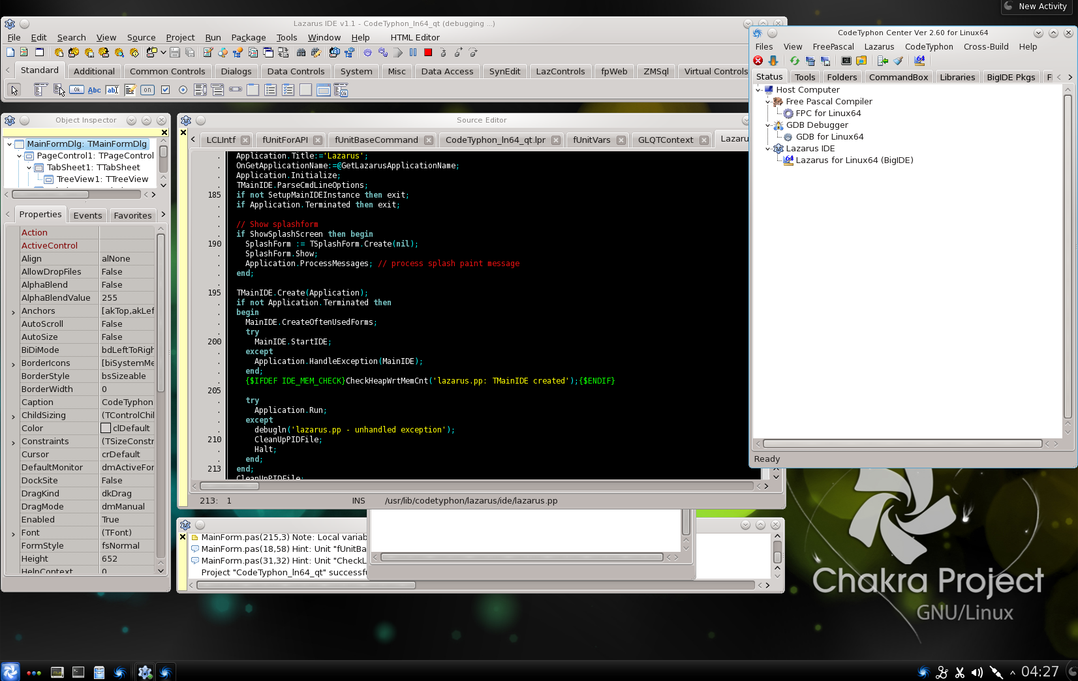The height and width of the screenshot is (681, 1078).
Task: Expand the Constraints property
Action: (13, 443)
